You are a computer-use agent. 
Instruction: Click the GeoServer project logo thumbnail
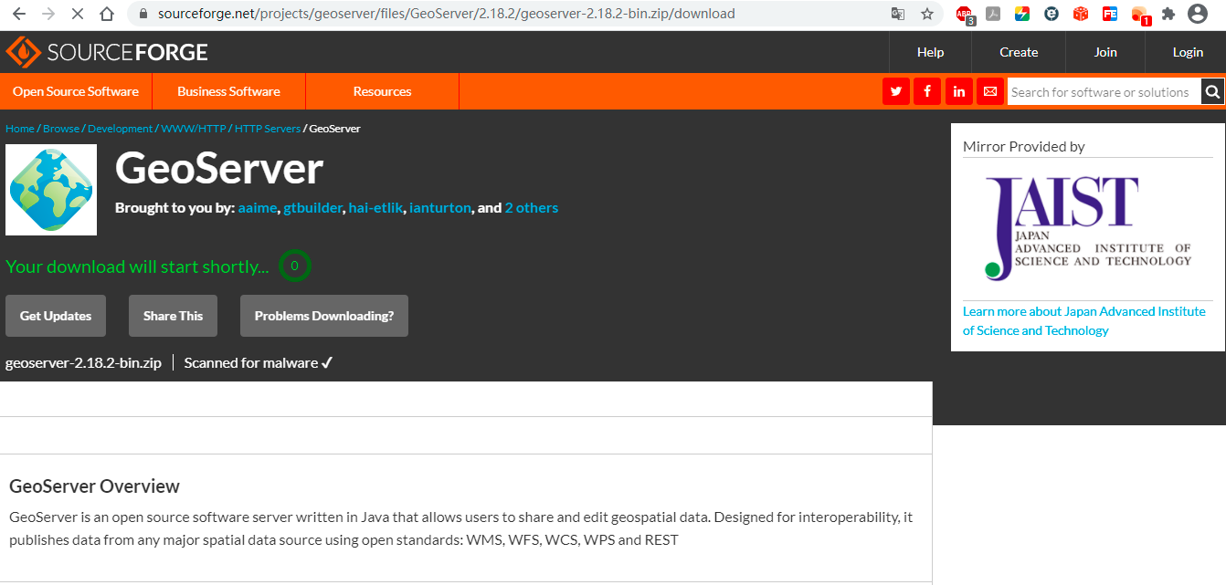click(51, 190)
